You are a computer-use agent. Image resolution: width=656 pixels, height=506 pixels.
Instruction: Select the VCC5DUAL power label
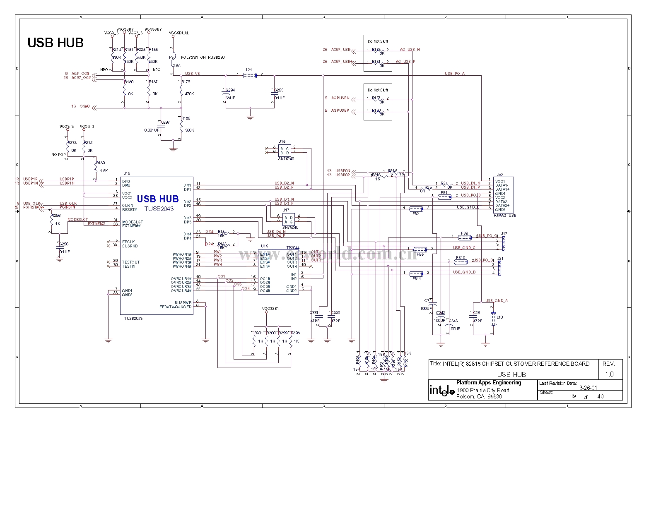(180, 33)
